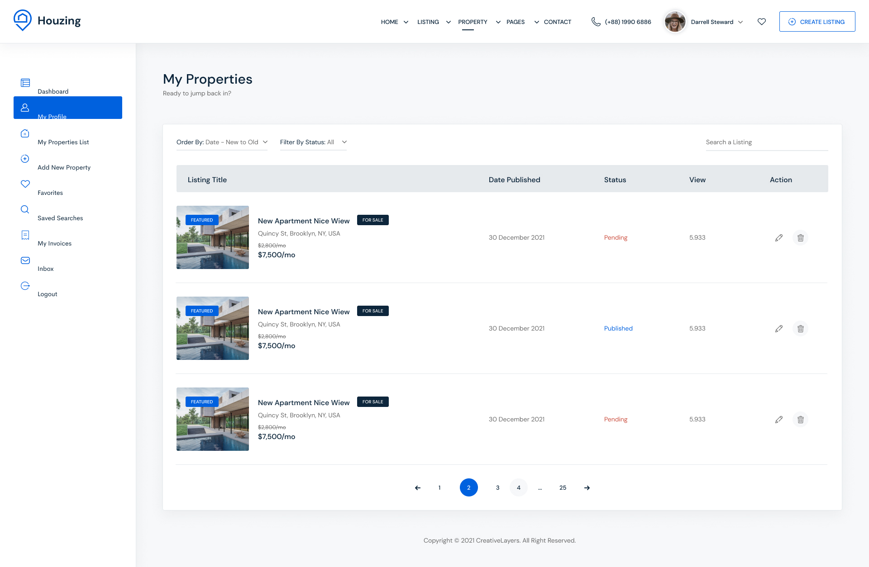Click the Logout icon in sidebar

tap(25, 286)
